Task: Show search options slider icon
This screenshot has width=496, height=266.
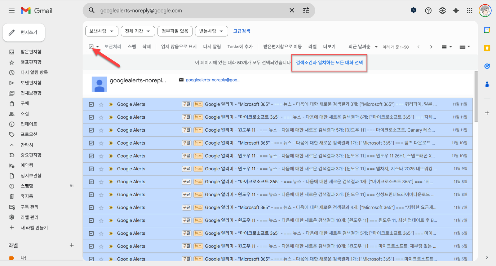Action: tap(306, 11)
